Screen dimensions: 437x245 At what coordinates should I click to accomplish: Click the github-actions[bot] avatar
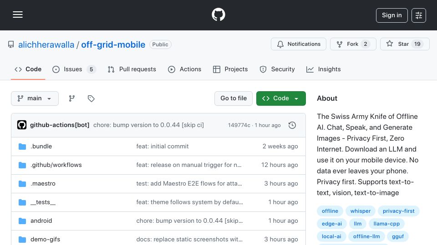click(22, 125)
